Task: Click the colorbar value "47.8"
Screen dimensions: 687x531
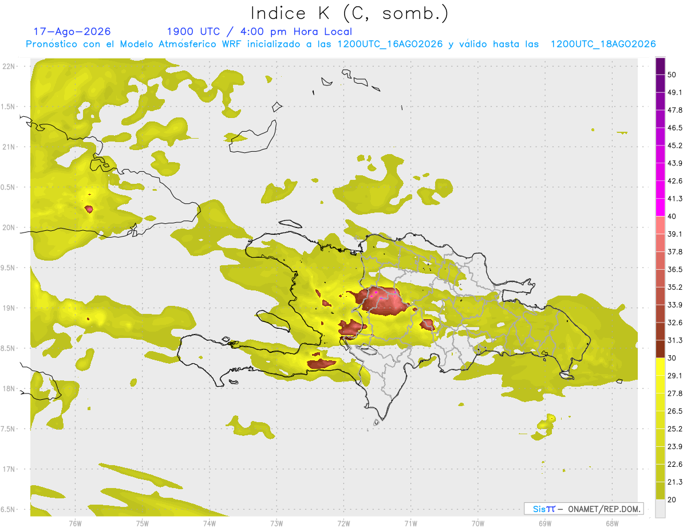Action: (676, 110)
